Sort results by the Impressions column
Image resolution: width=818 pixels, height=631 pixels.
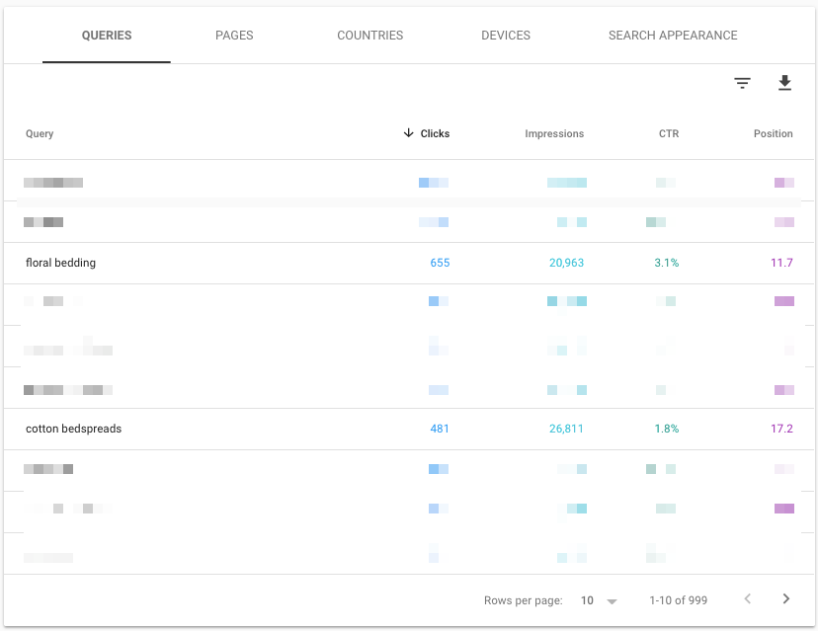point(554,133)
